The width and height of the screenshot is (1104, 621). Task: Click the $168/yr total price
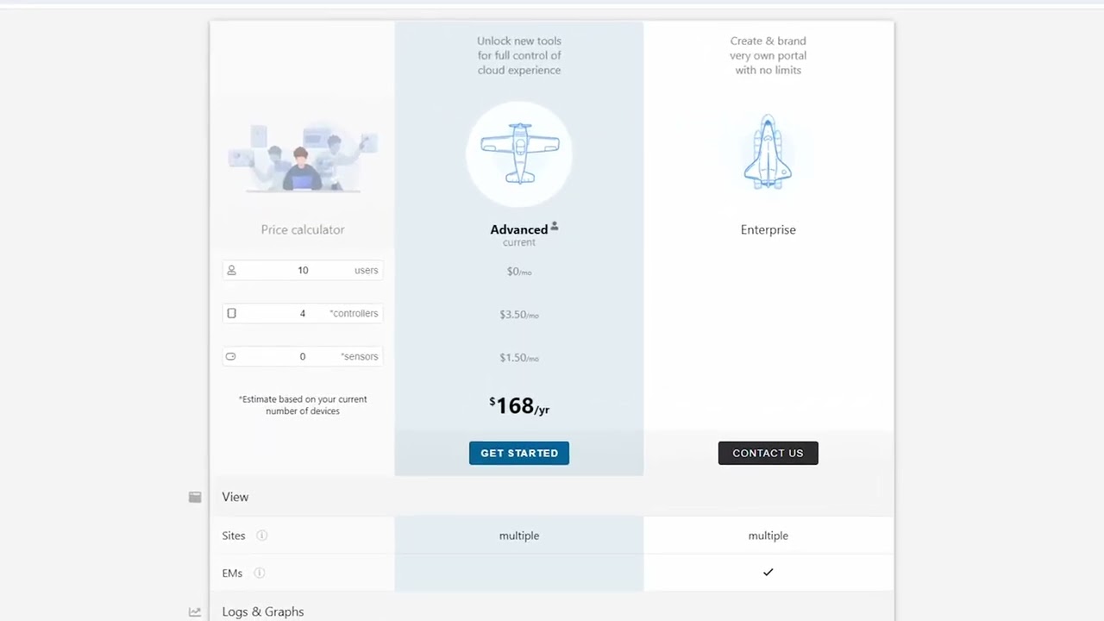pos(519,405)
